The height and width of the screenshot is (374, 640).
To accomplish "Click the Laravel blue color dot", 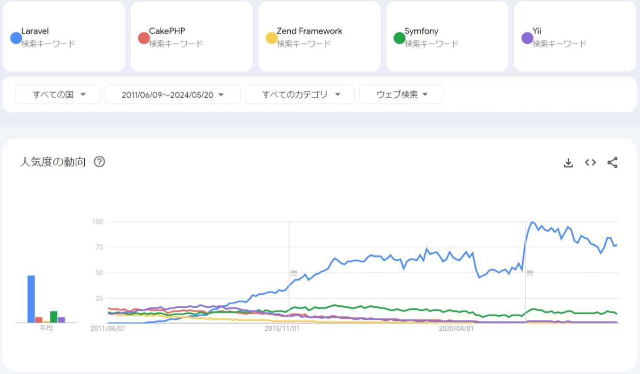I will click(16, 38).
